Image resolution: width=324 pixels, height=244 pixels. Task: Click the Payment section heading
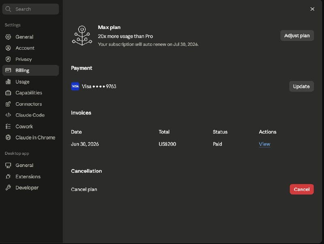click(x=82, y=68)
